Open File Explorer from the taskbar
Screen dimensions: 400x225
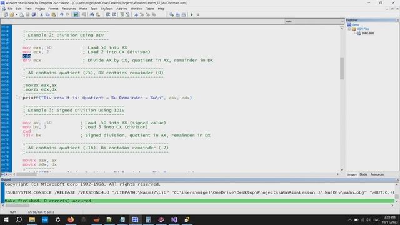pos(32,219)
